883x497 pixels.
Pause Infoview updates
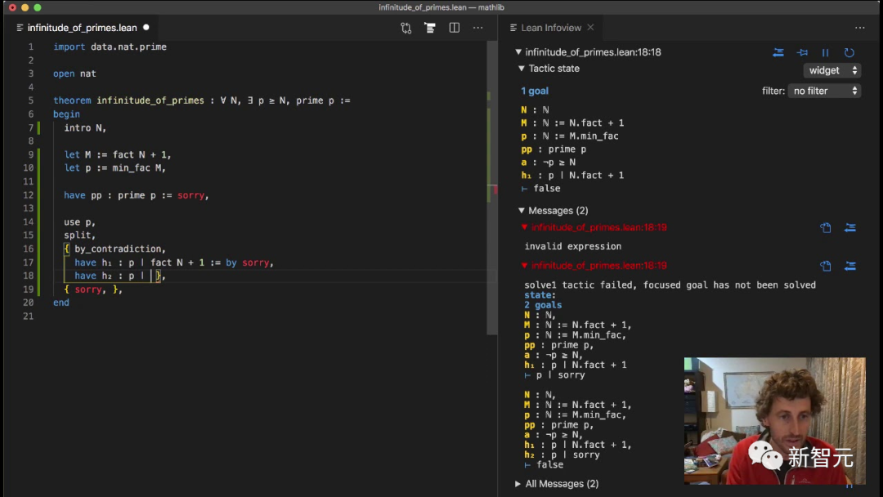coord(826,52)
